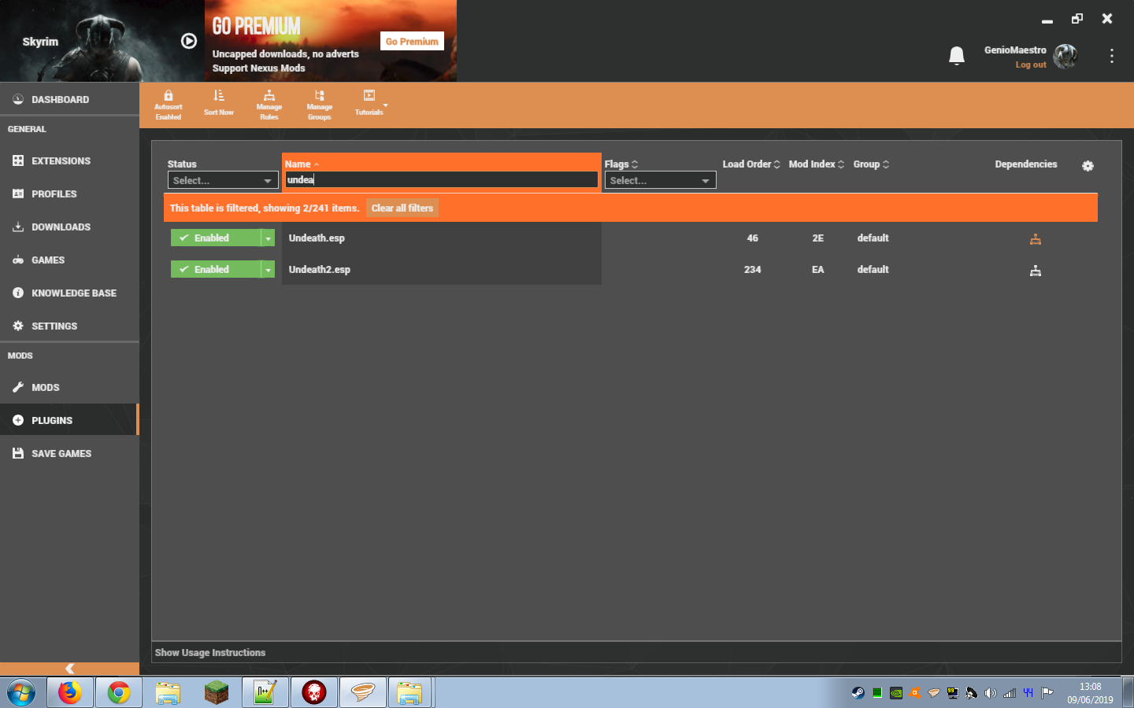
Task: Open the red skull app in taskbar
Action: [314, 693]
